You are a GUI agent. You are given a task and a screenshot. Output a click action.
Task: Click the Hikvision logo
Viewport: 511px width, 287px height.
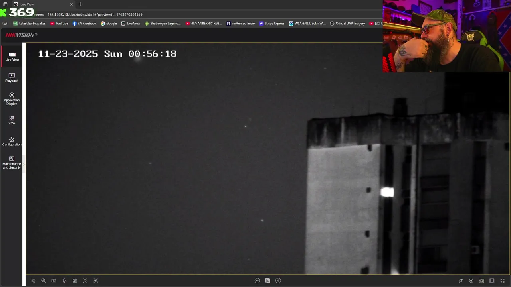point(21,35)
